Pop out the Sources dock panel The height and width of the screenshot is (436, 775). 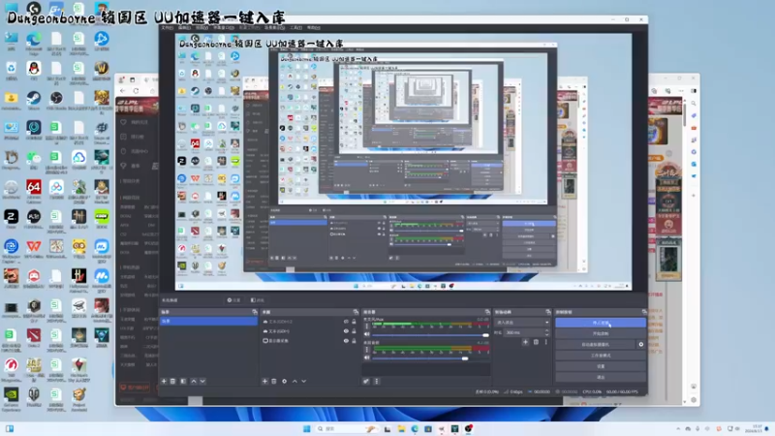pyautogui.click(x=356, y=312)
